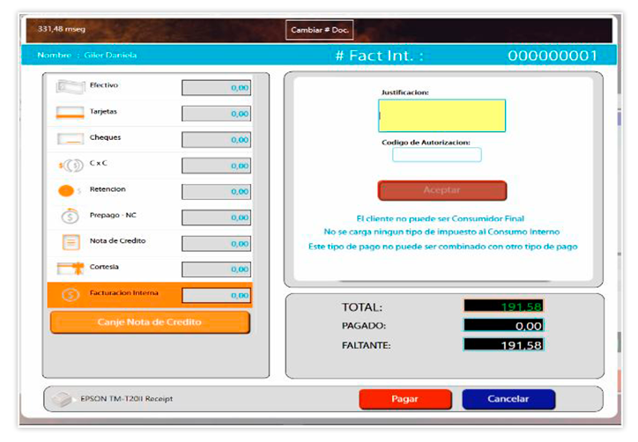Screen dimensions: 638x442
Task: Click the orange Retencion icon
Action: [67, 190]
